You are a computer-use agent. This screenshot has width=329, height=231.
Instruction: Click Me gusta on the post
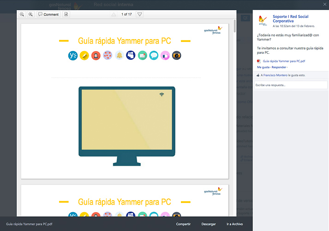[x=263, y=67]
